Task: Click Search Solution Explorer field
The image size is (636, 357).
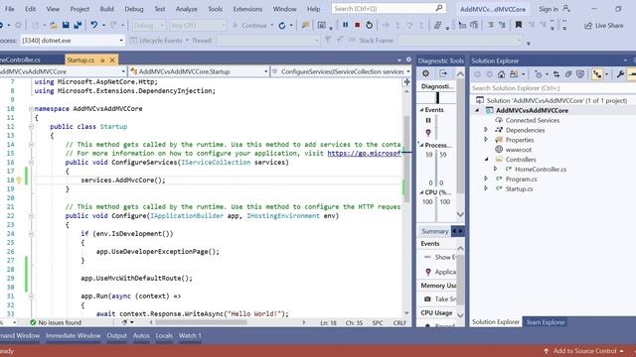Action: (x=553, y=88)
